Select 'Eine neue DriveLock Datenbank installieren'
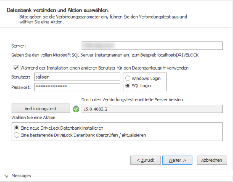 (16, 128)
